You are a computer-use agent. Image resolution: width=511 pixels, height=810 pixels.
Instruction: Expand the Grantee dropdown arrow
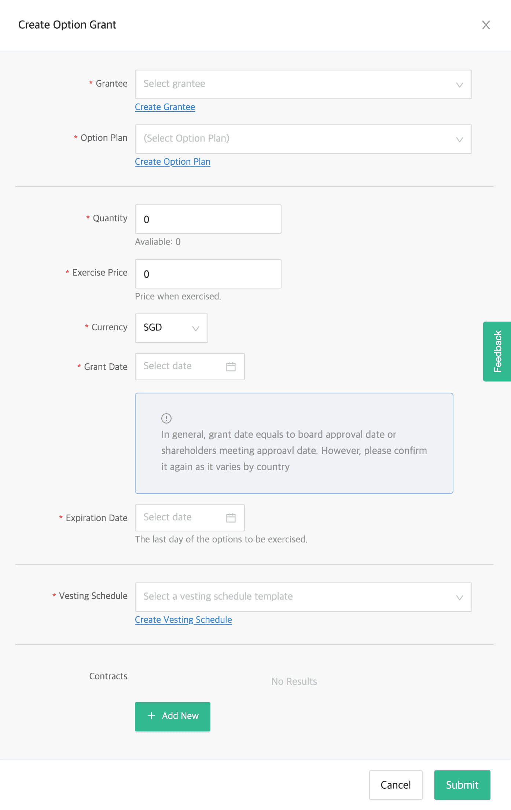(459, 85)
